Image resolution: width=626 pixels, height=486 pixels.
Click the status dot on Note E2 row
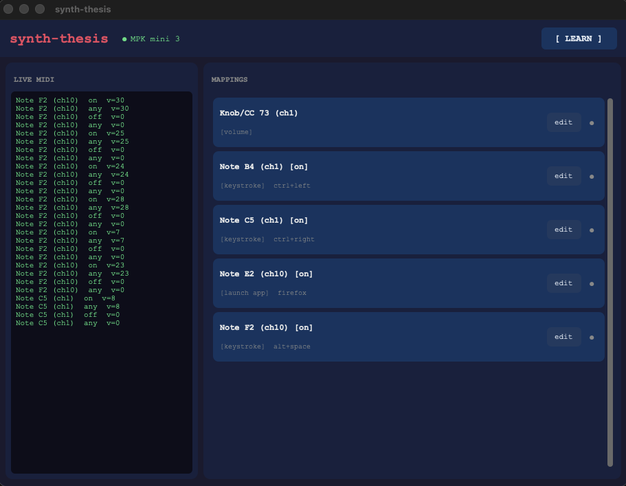pyautogui.click(x=592, y=284)
